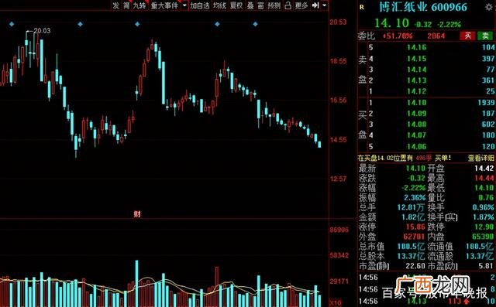
Task: Expand the last toolbar dropdown arrow
Action: pyautogui.click(x=324, y=5)
